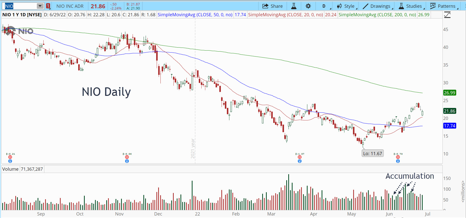The height and width of the screenshot is (218, 466).
Task: Select the blue SimpleMovingAvg (CLOSE, 50) study label
Action: click(195, 15)
